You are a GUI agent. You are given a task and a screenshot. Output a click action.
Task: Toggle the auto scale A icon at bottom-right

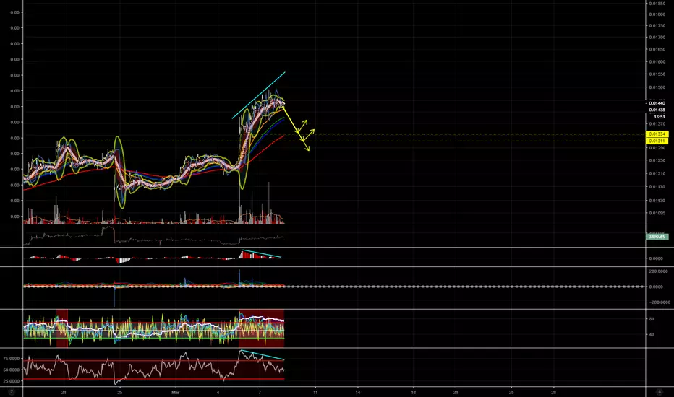[660, 392]
